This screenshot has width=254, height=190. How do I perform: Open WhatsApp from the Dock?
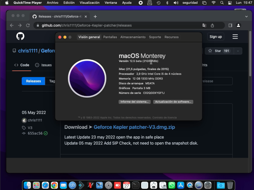point(172,185)
